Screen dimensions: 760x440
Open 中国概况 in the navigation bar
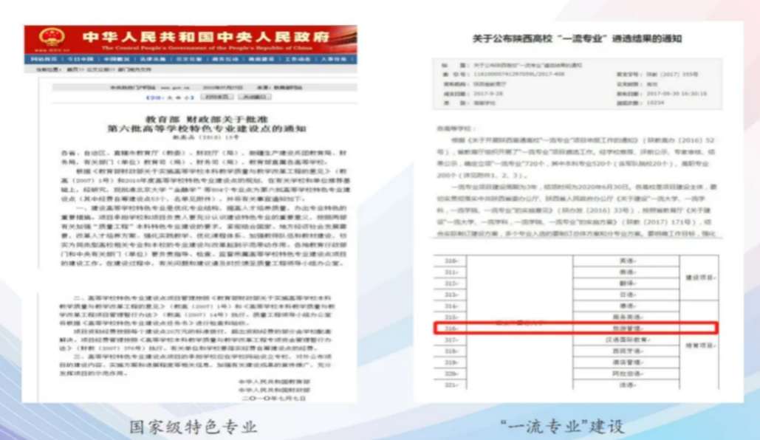(x=117, y=60)
